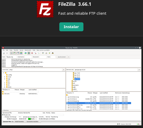Select gcc-8.1.0 in remote tree
This screenshot has height=128, width=143.
tap(76, 75)
